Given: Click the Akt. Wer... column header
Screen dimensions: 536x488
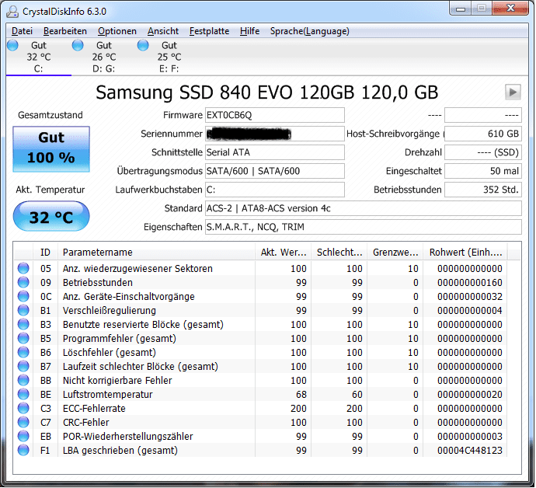Looking at the screenshot, I should coord(283,253).
